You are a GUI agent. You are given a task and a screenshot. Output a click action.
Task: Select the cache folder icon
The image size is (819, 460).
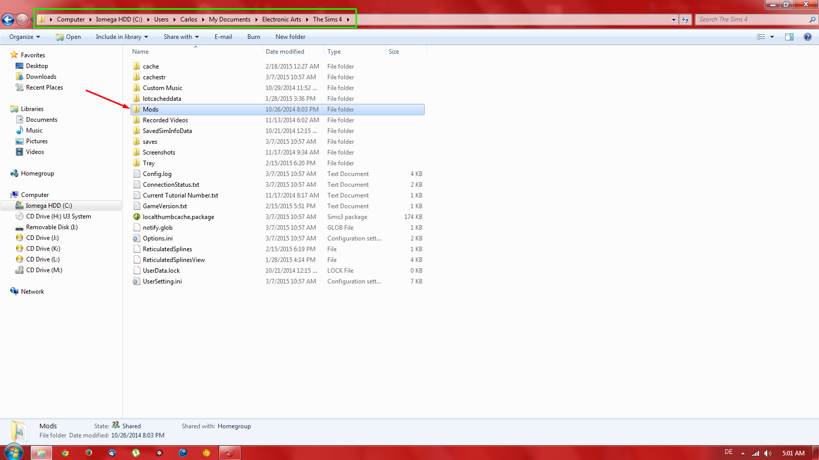click(x=137, y=67)
